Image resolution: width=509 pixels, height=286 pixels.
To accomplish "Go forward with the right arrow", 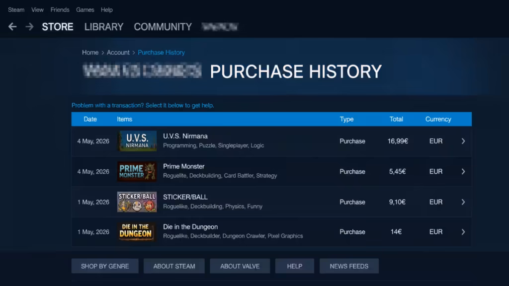I will point(29,27).
